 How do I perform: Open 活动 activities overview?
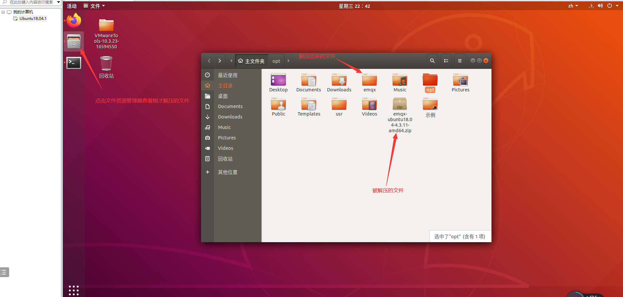click(x=72, y=6)
